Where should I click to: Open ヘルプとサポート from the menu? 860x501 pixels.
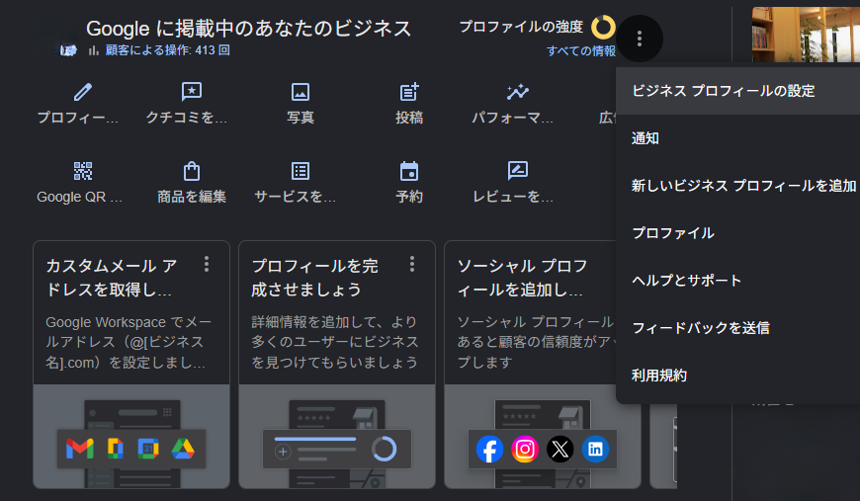737,281
